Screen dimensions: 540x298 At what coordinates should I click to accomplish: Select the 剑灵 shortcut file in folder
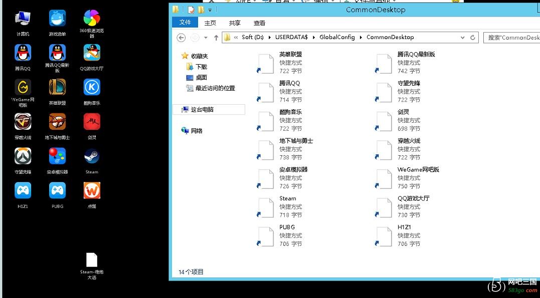399,120
